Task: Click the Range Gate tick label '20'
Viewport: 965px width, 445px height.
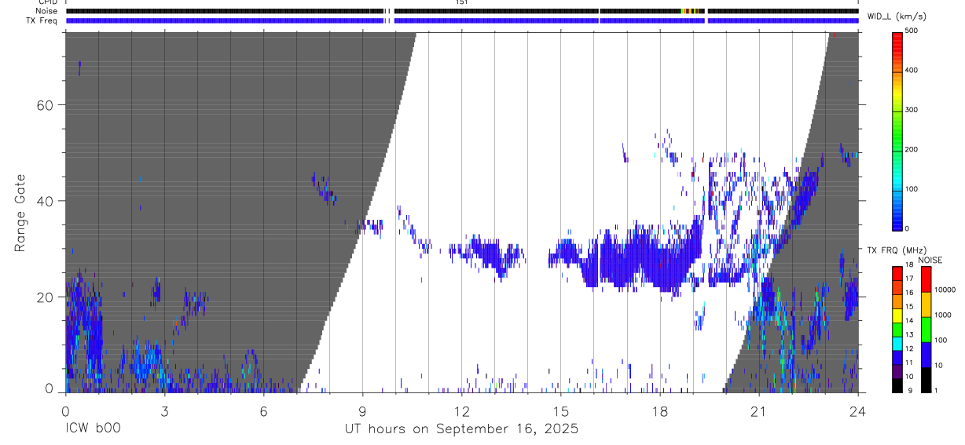Action: (x=44, y=297)
